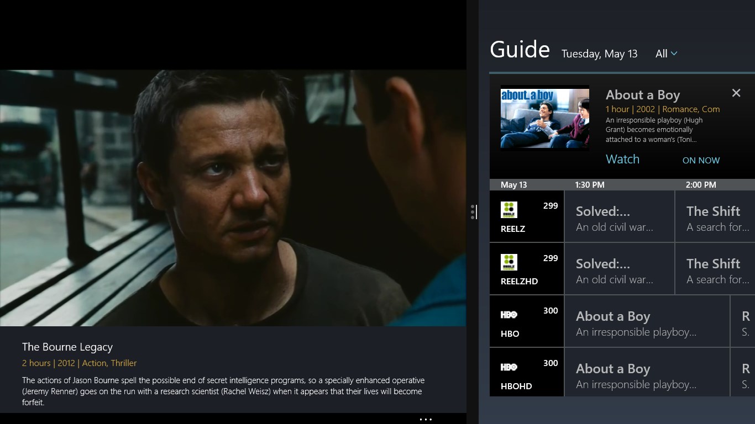
Task: Click the ON NOW indicator
Action: click(x=701, y=160)
